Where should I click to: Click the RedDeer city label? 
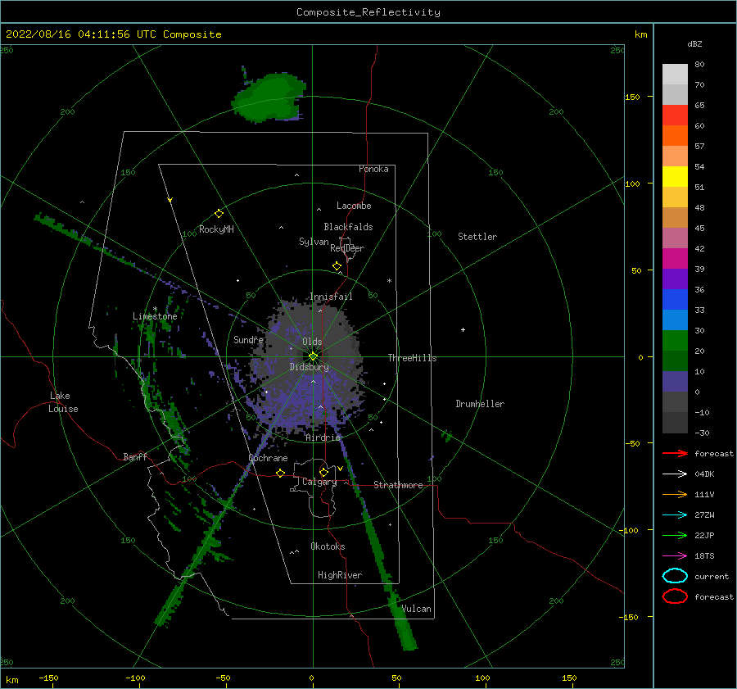(x=347, y=248)
